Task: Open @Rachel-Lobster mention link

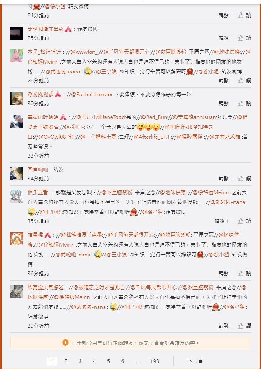Action: pos(92,95)
